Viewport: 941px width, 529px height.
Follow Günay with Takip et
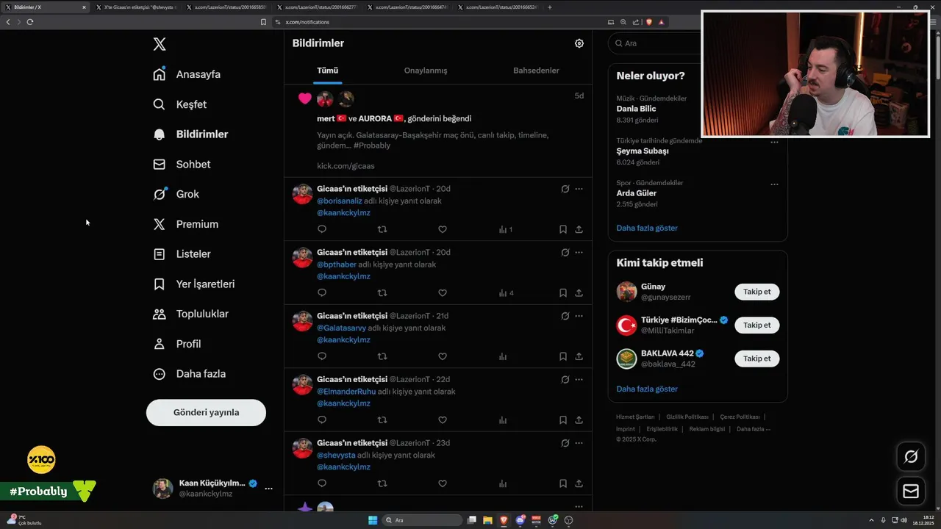(757, 292)
